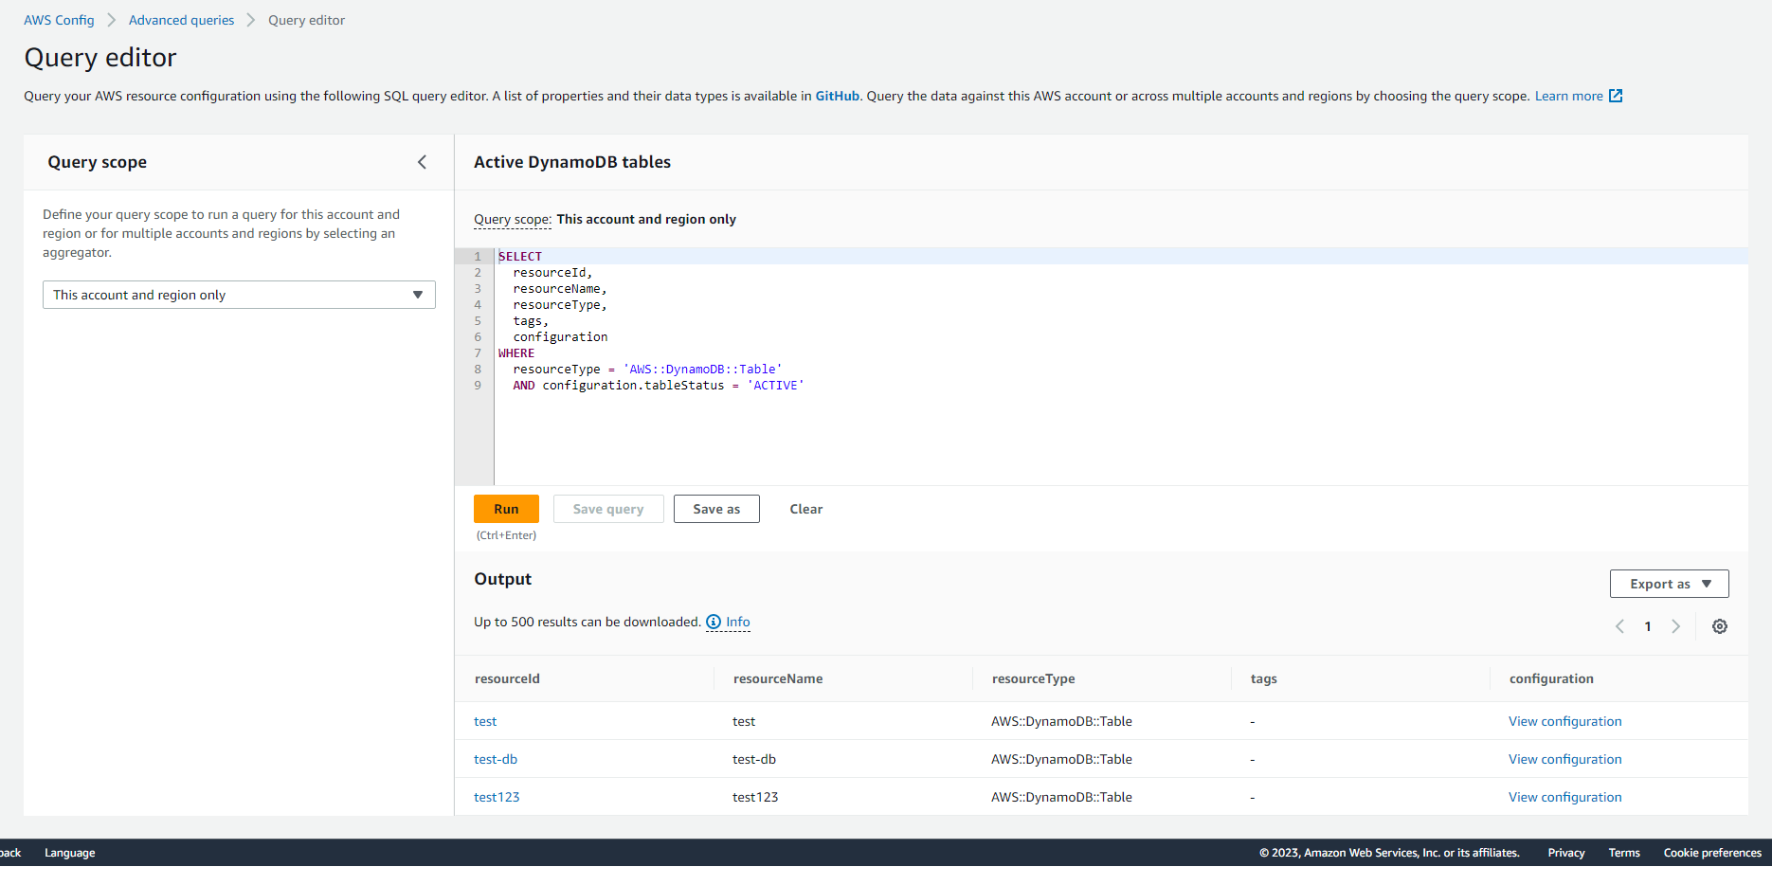This screenshot has height=885, width=1772.
Task: View configuration for the test123 table
Action: pyautogui.click(x=1564, y=797)
